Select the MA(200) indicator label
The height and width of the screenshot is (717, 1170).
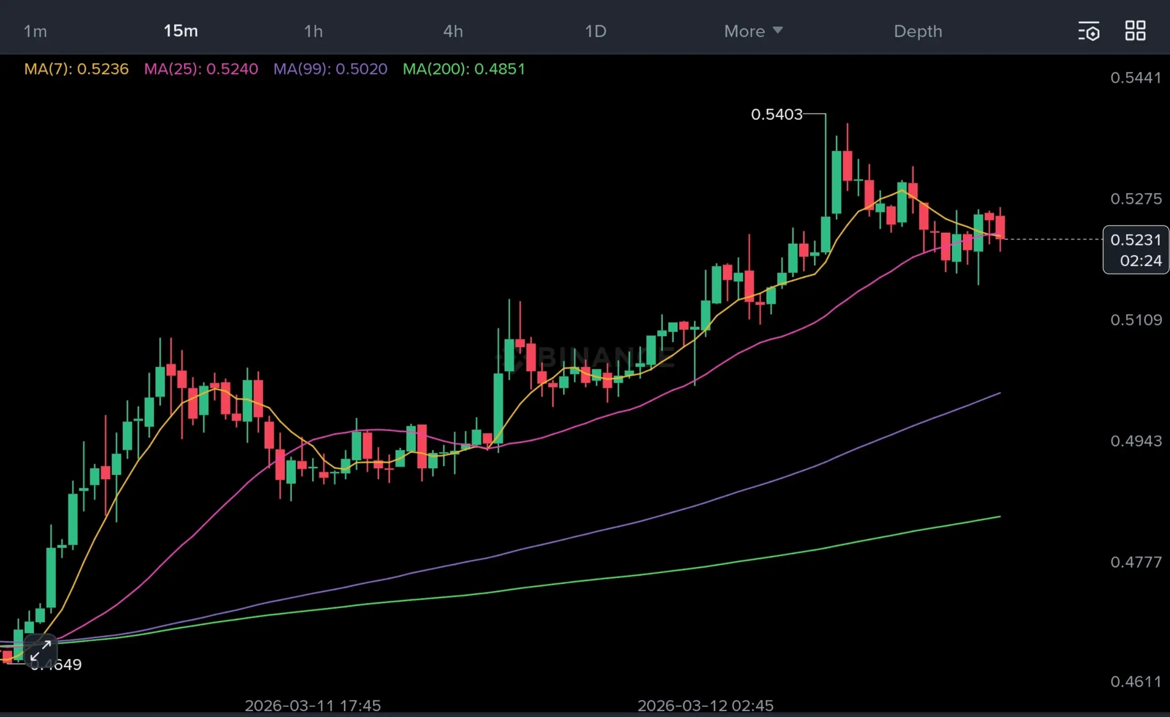[x=463, y=69]
